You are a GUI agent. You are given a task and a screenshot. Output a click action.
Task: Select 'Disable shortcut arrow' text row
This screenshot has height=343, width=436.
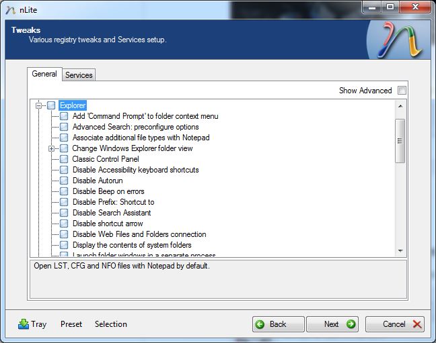click(108, 224)
